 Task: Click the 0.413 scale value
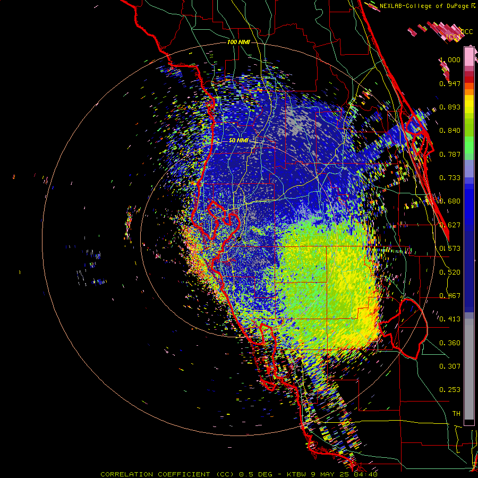click(450, 319)
